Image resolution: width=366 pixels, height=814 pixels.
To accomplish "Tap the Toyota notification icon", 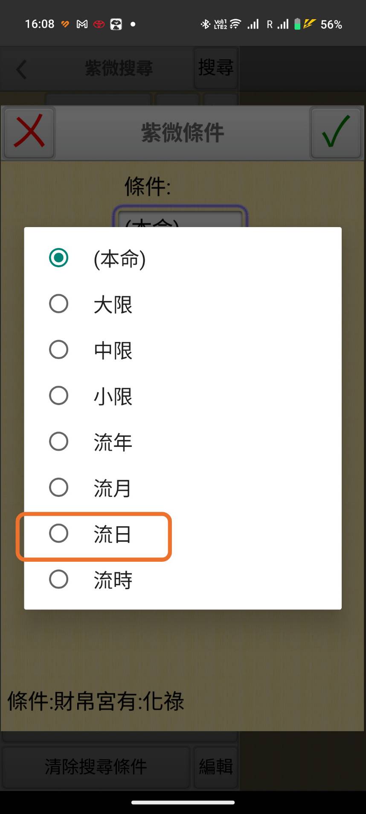I will click(99, 24).
